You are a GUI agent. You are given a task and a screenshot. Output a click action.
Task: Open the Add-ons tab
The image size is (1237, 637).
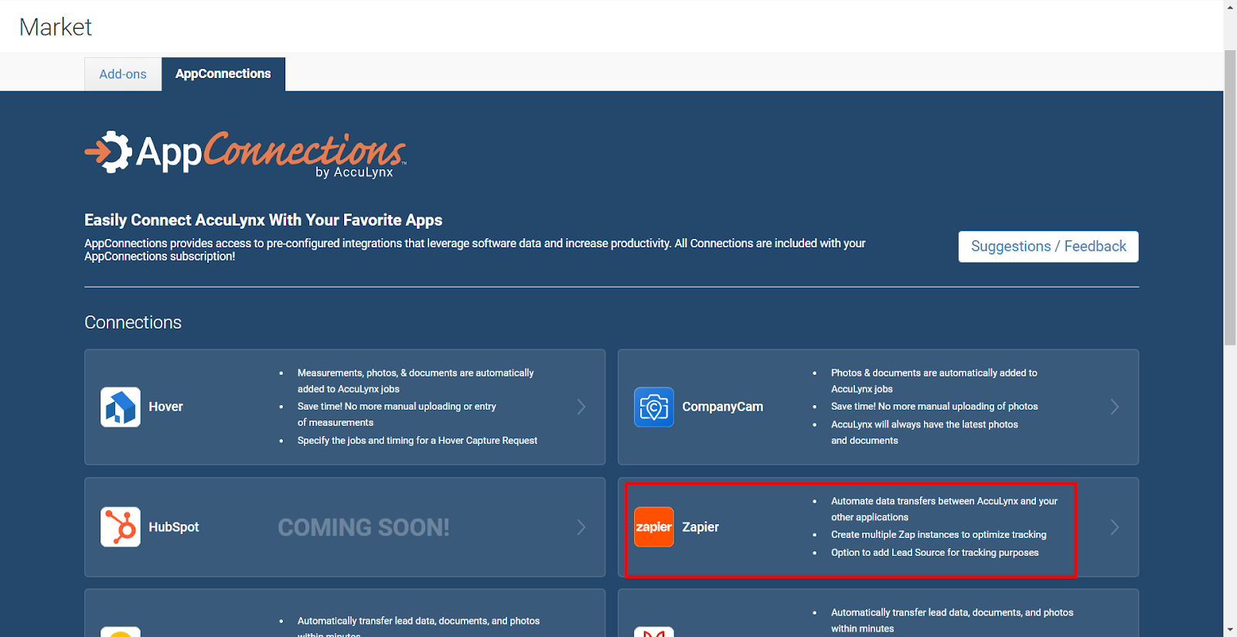click(x=123, y=74)
